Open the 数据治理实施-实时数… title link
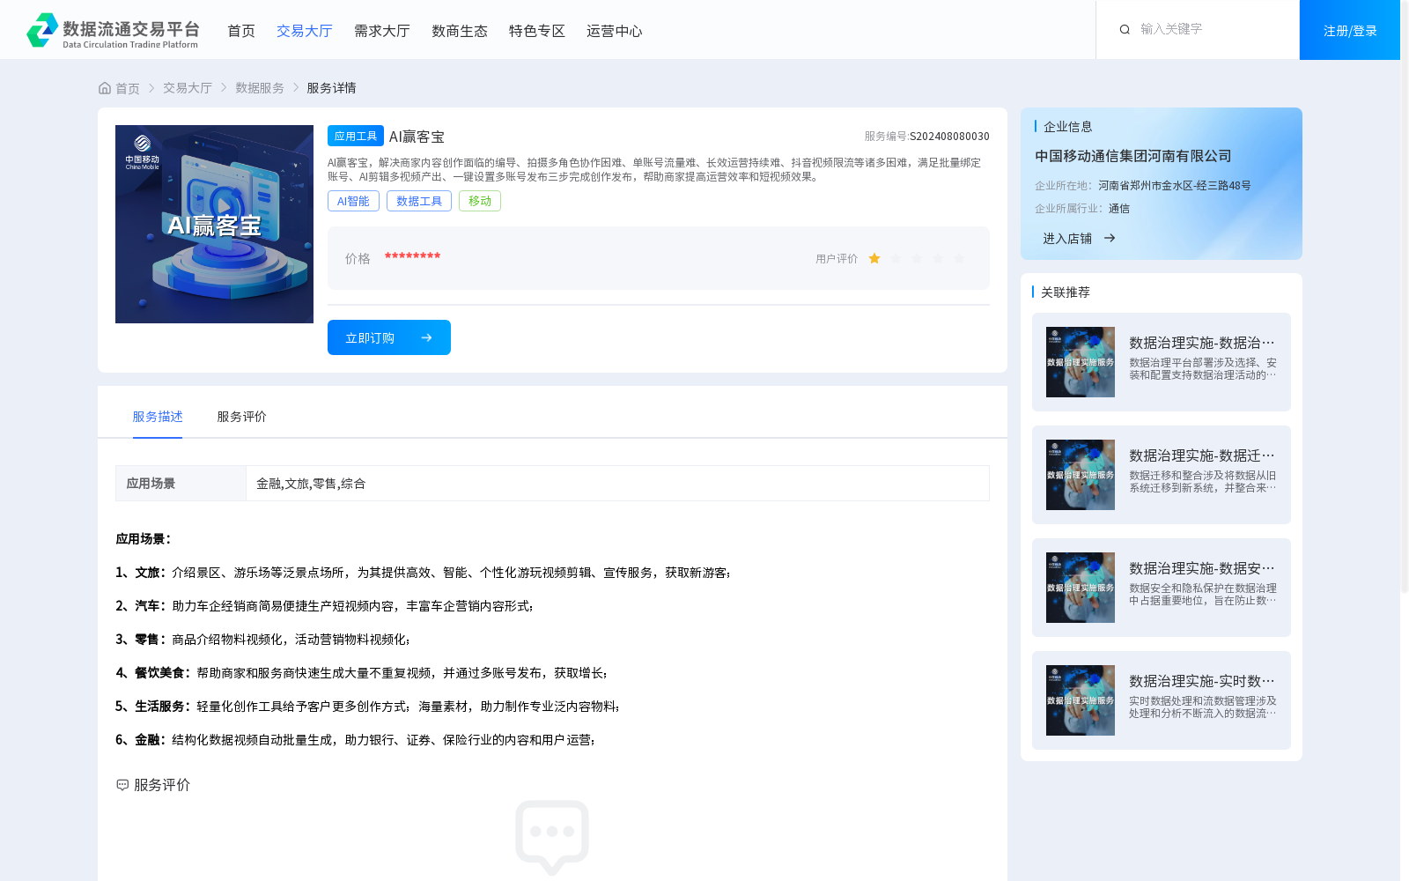The height and width of the screenshot is (881, 1409). pos(1202,681)
